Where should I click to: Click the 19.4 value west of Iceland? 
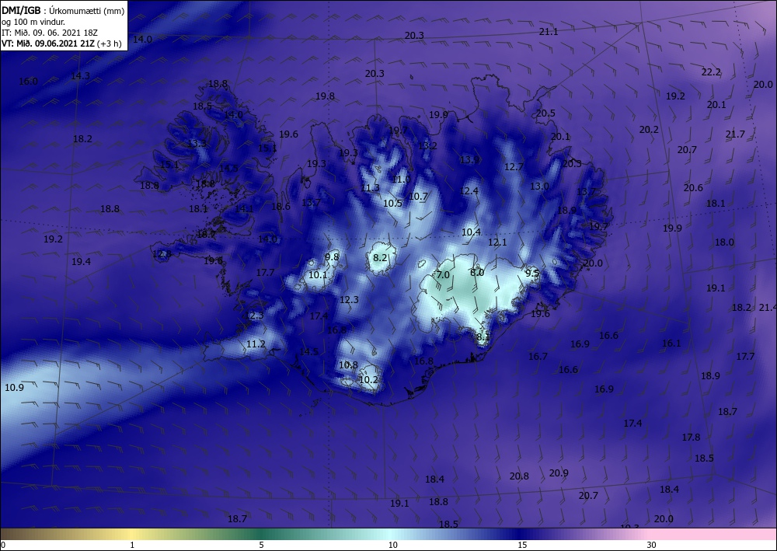point(82,262)
